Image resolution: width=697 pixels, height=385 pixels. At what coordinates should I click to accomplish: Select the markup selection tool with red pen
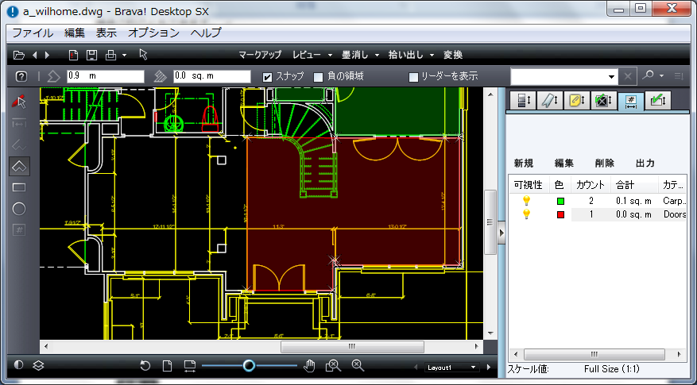18,102
